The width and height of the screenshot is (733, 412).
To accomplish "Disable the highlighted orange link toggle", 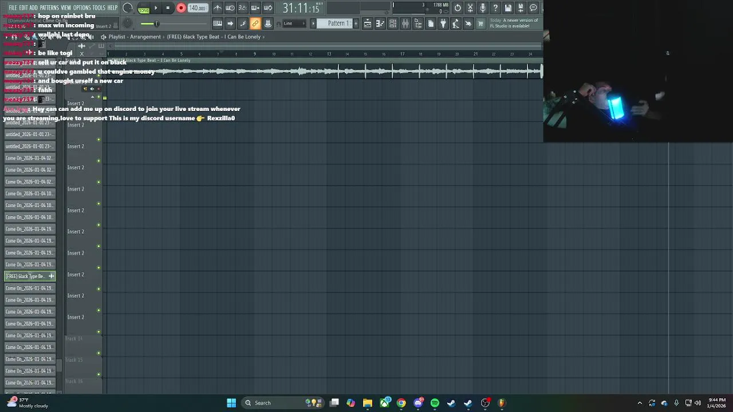I will coord(255,23).
